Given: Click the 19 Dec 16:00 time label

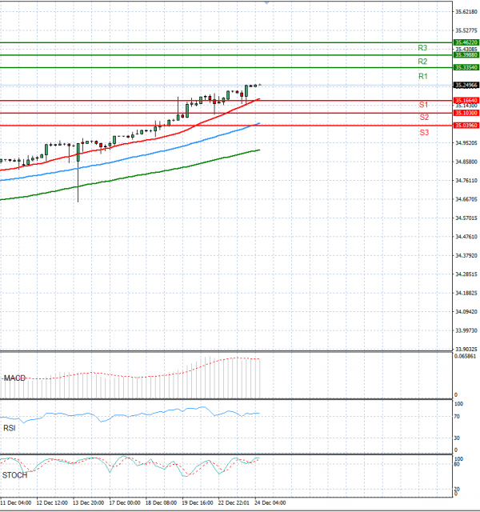Looking at the screenshot, I should (x=198, y=503).
